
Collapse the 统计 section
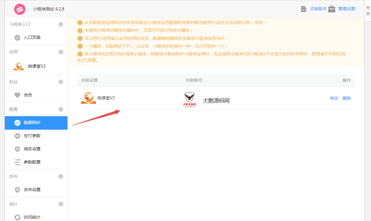(61, 204)
